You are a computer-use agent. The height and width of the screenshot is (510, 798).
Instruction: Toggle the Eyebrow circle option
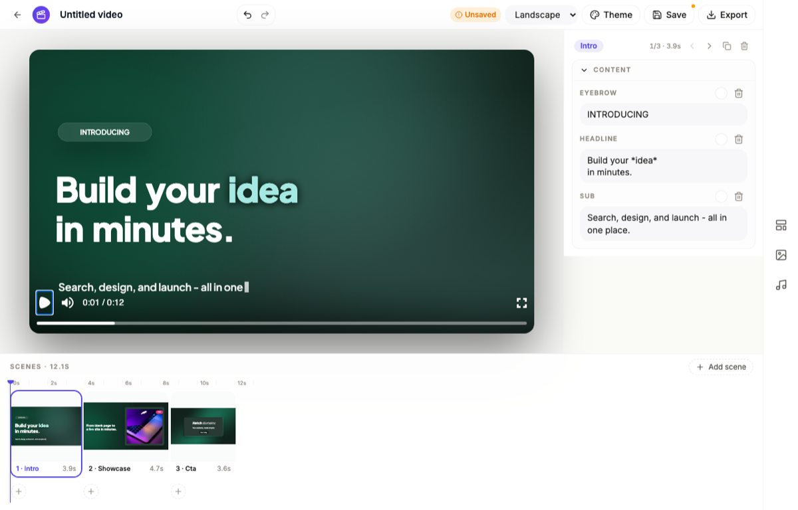click(721, 93)
